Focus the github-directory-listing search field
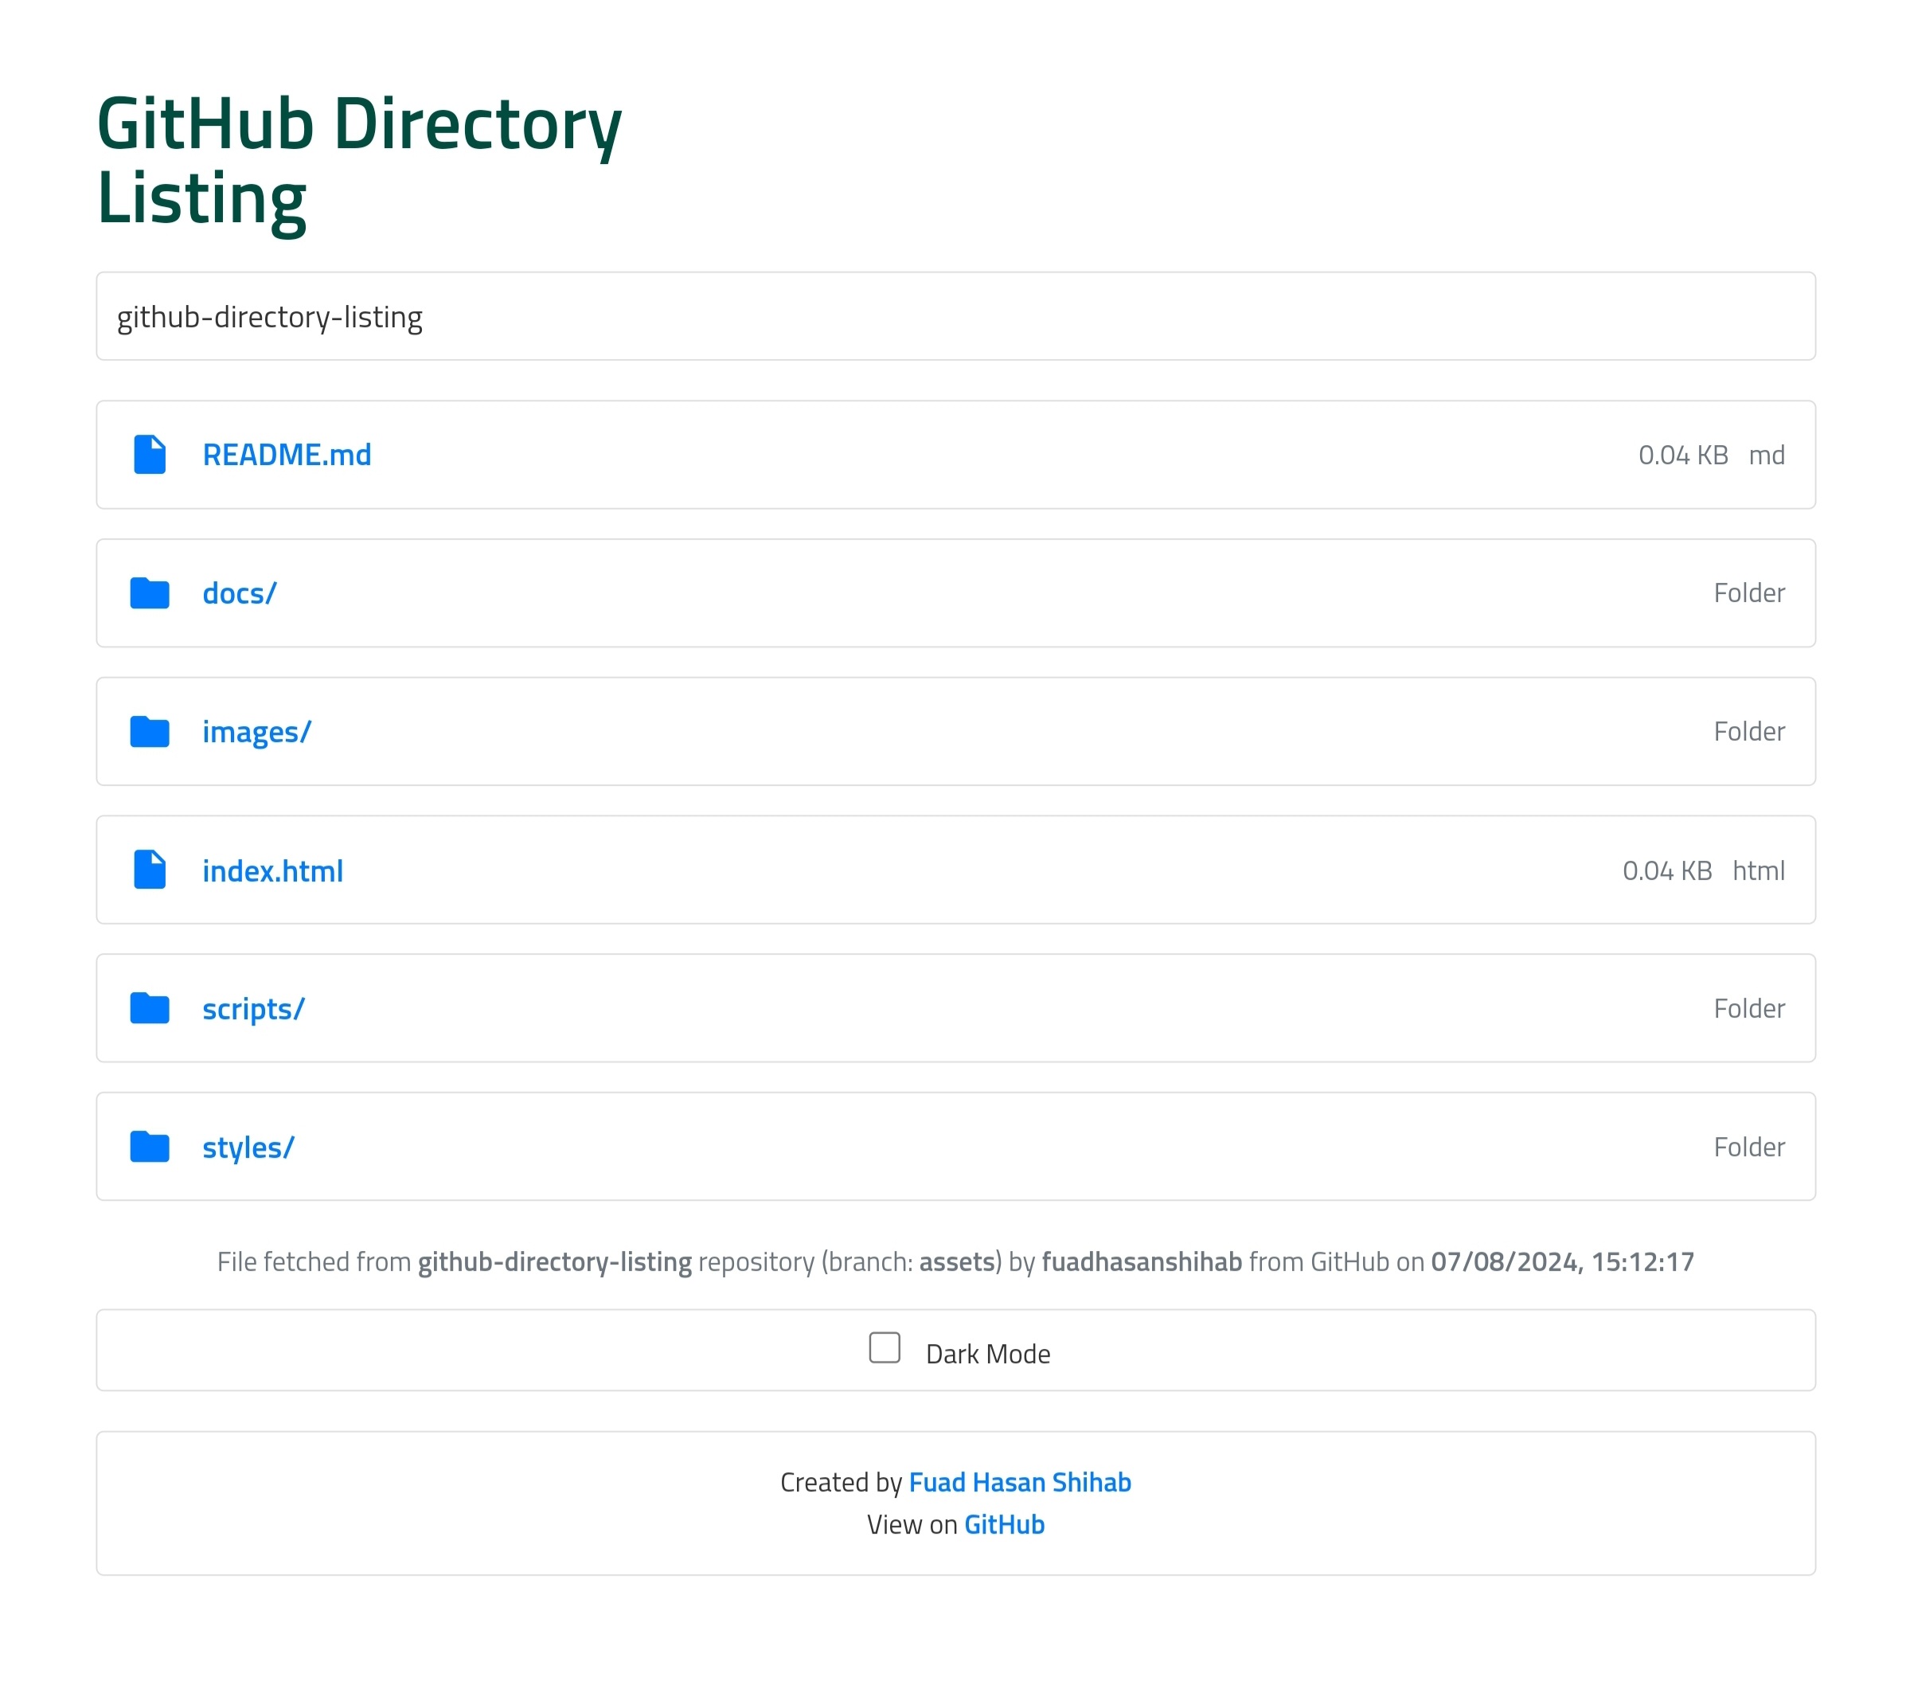Screen dimensions: 1906x1681 955,316
